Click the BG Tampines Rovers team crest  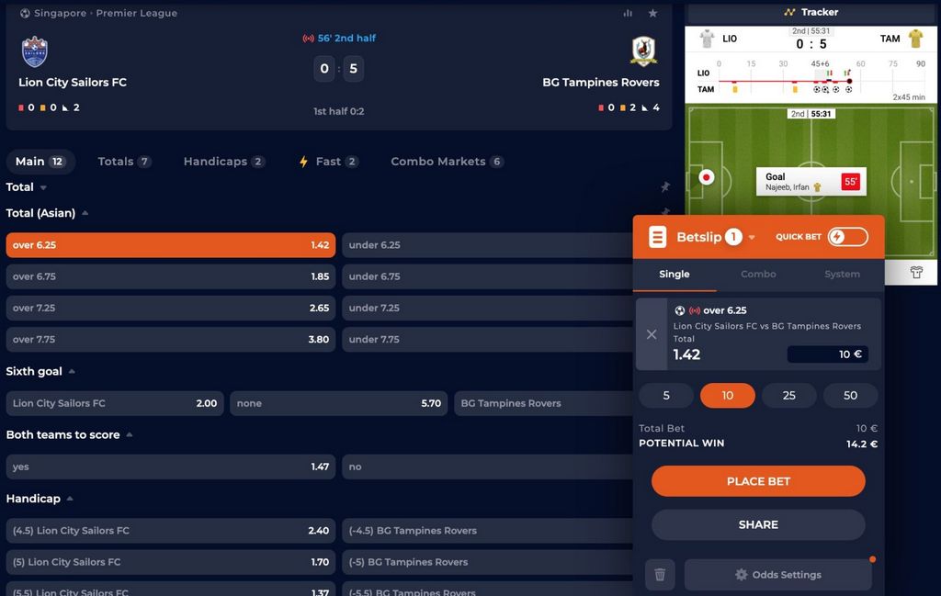(x=643, y=51)
